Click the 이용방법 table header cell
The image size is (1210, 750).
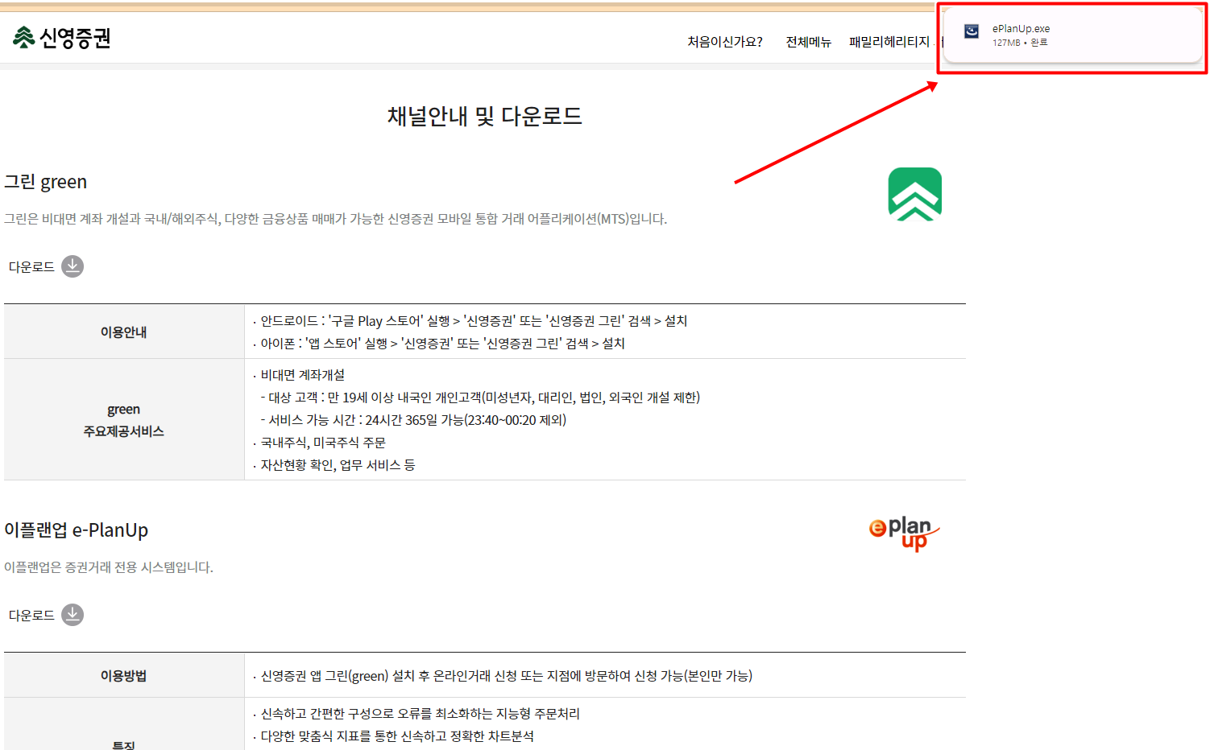pyautogui.click(x=124, y=675)
